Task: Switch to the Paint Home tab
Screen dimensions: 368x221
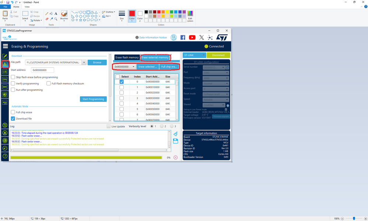Action: click(x=16, y=7)
